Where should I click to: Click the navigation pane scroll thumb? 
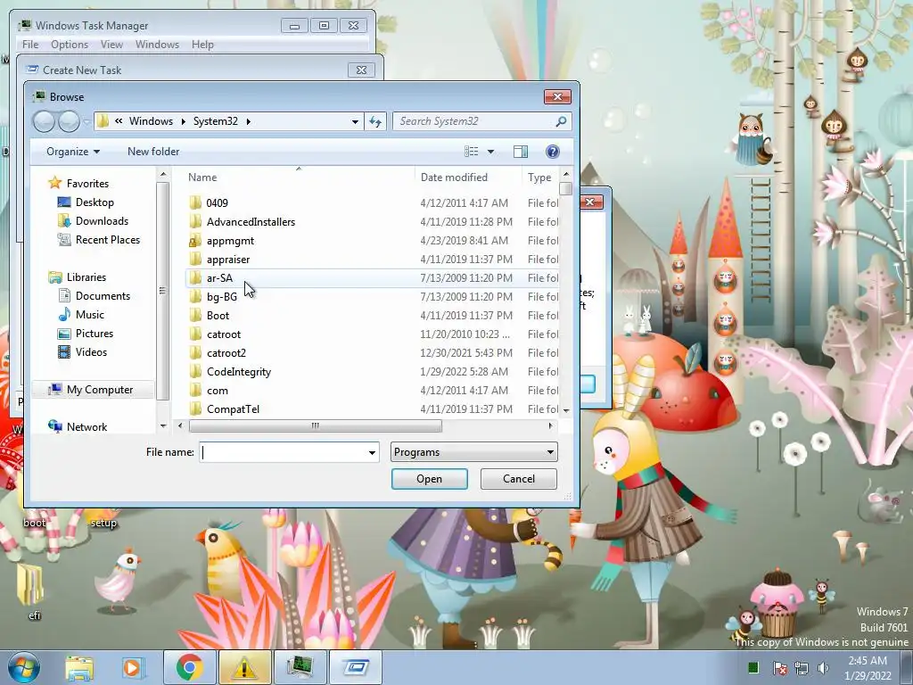pos(162,291)
